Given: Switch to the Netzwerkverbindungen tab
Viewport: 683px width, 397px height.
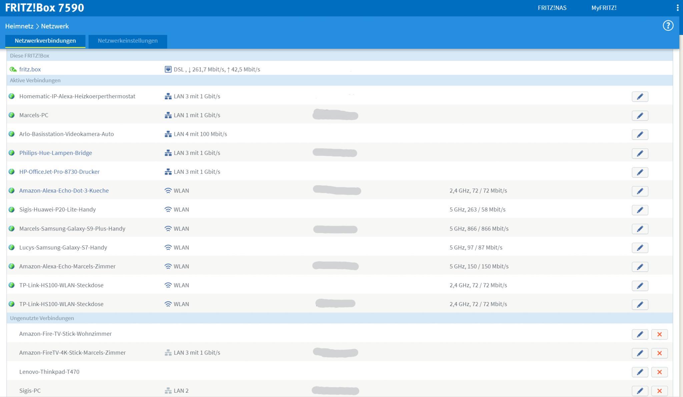Looking at the screenshot, I should [x=45, y=41].
